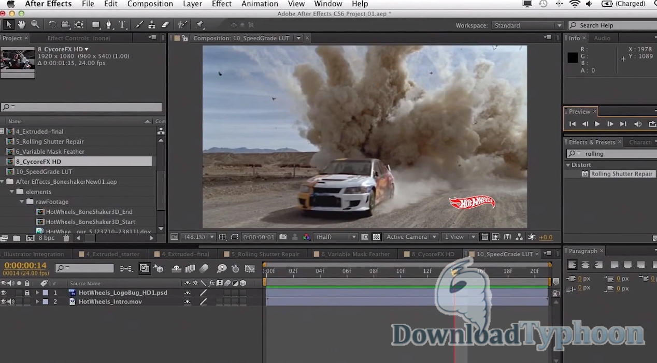Screen dimensions: 657x363
Task: Toggle mask and shape path visibility
Action: 235,237
